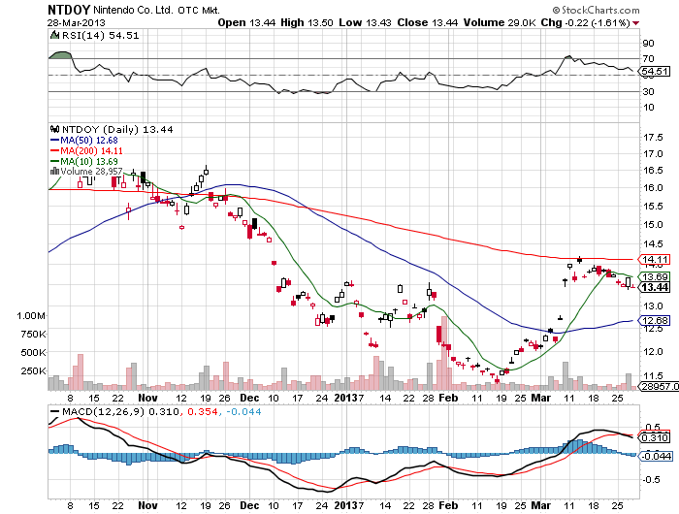The height and width of the screenshot is (514, 679).
Task: Click the bold 13.44 last-price axis tag
Action: click(x=655, y=287)
